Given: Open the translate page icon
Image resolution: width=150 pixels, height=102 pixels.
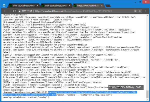Looking at the screenshot, I should [x=135, y=11].
